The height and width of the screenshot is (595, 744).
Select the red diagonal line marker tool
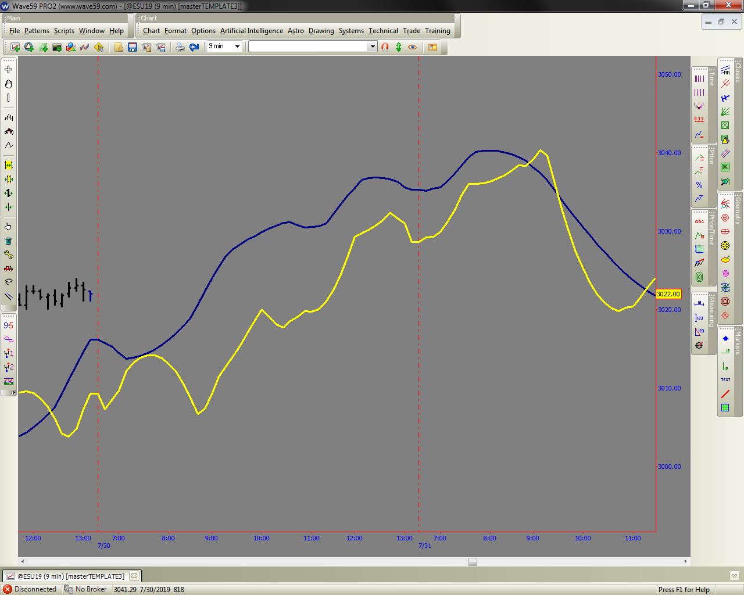725,394
